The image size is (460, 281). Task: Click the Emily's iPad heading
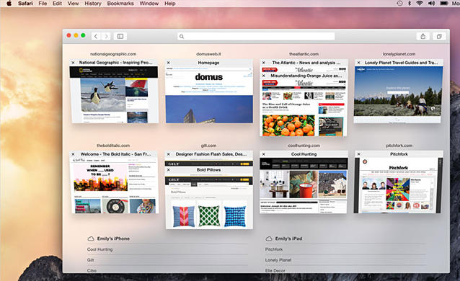(x=288, y=238)
